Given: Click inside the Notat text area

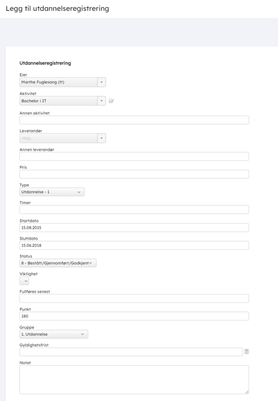Looking at the screenshot, I should pos(134,379).
